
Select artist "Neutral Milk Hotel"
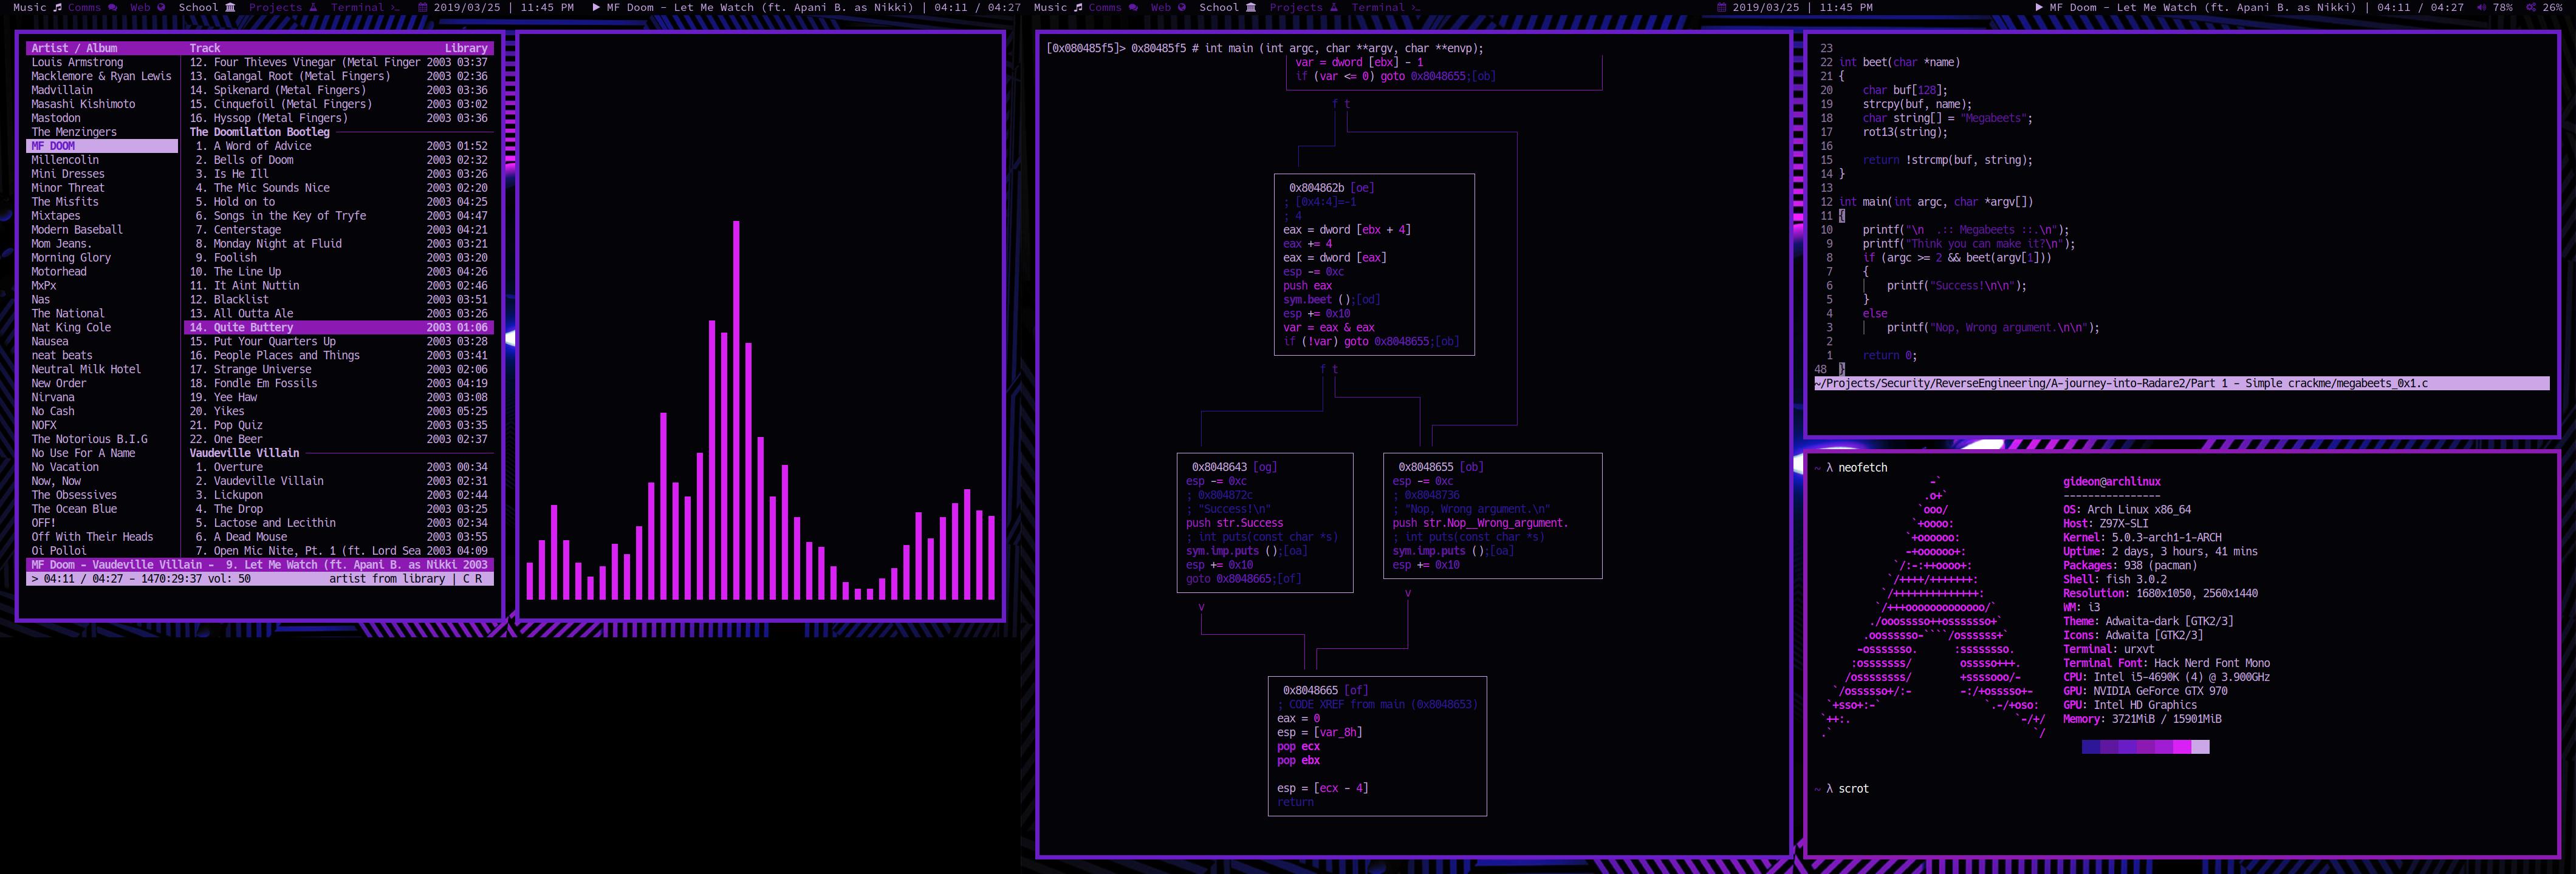tap(86, 370)
